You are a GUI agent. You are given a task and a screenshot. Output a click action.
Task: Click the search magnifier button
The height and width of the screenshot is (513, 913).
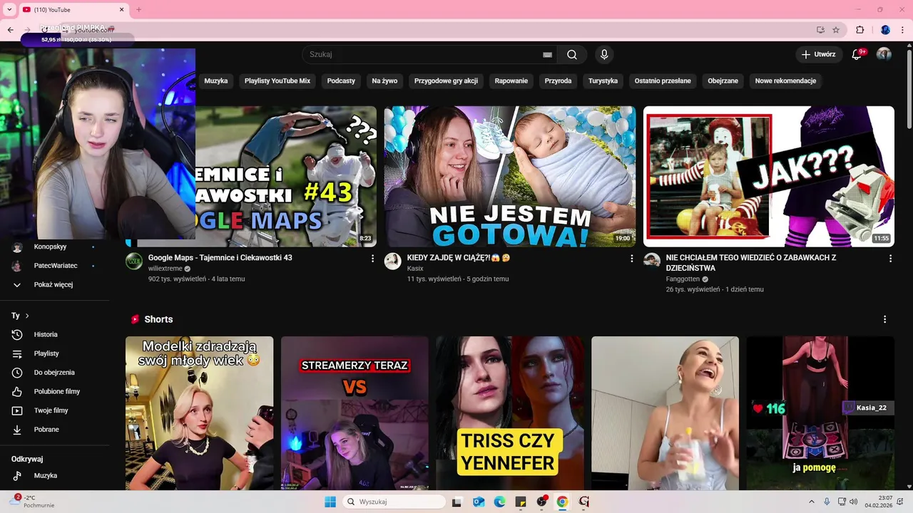click(x=572, y=54)
